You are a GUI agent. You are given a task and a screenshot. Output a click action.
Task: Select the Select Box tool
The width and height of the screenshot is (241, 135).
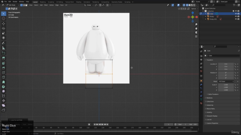pos(3,14)
